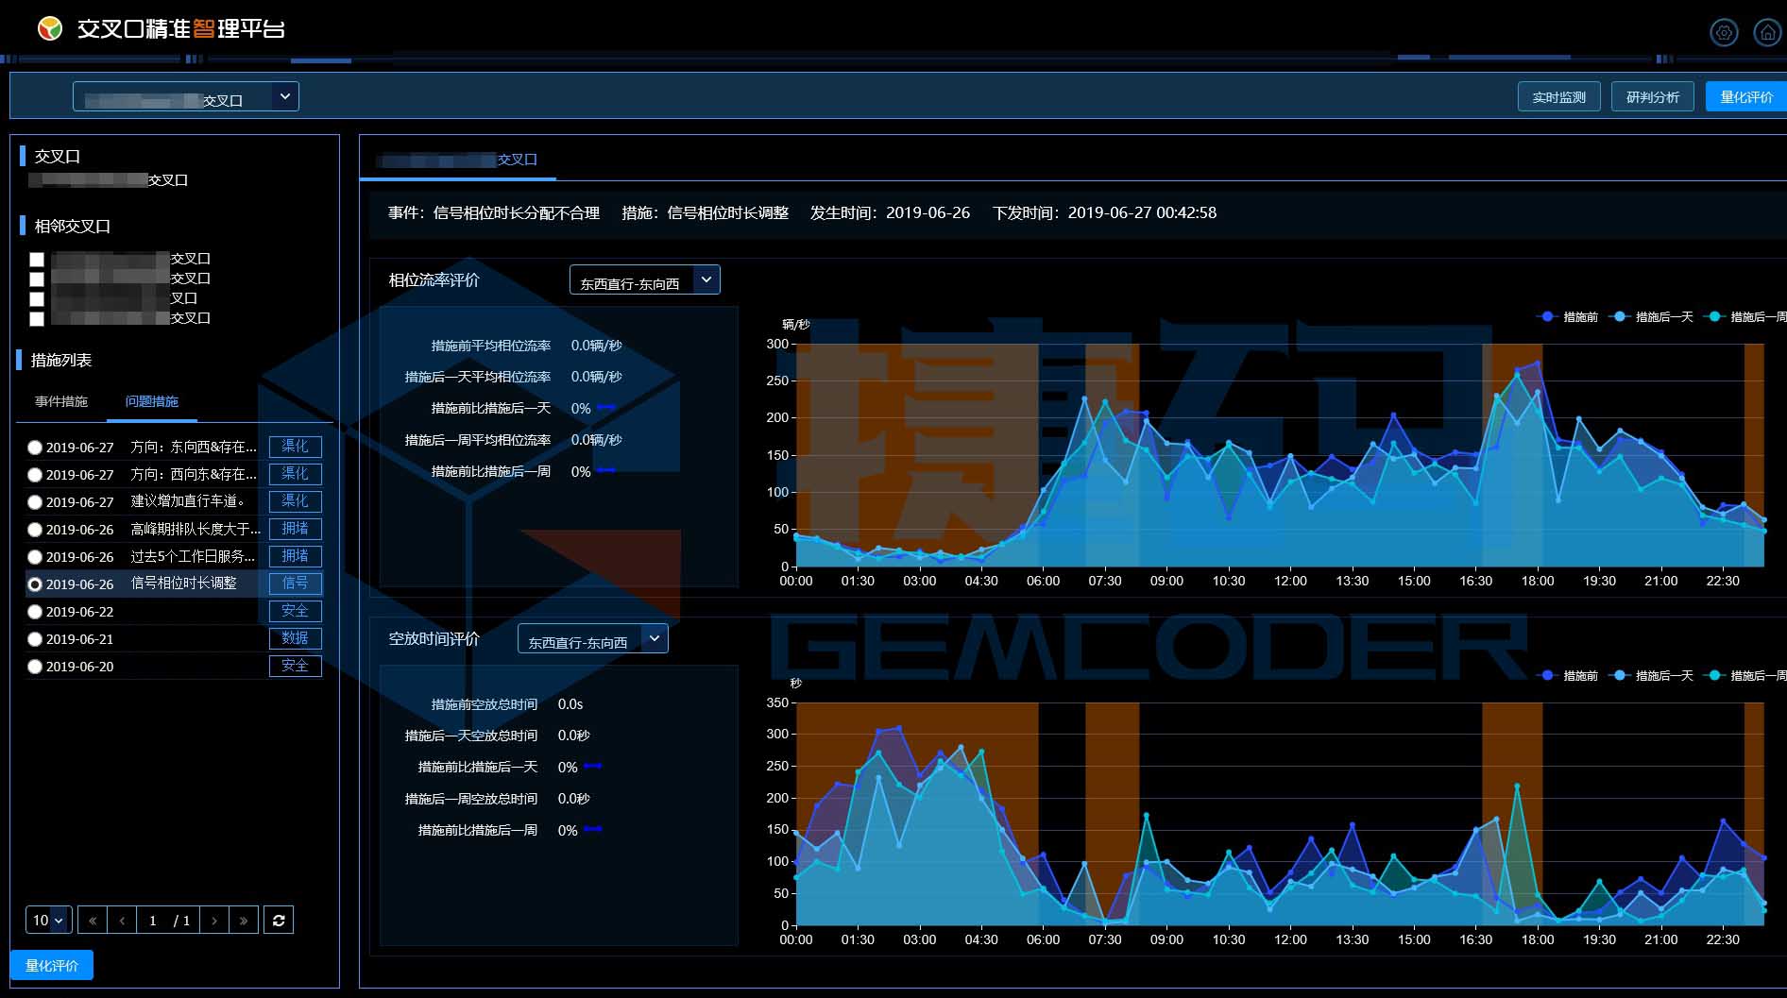Screen dimensions: 1787x998
Task: Click the settings gear icon in header
Action: tap(1724, 32)
